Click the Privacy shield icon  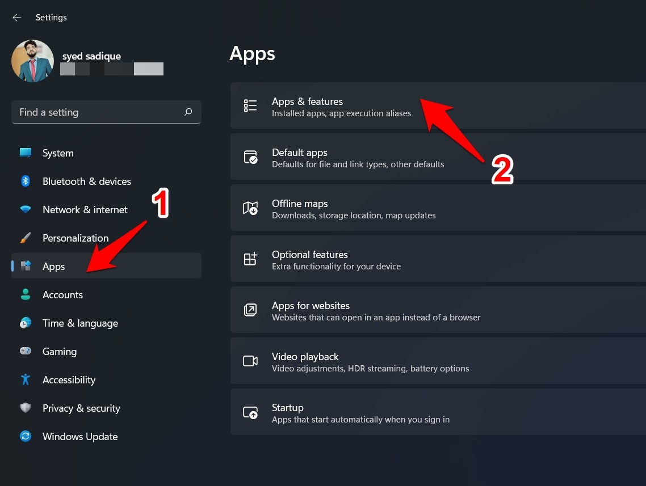coord(26,408)
